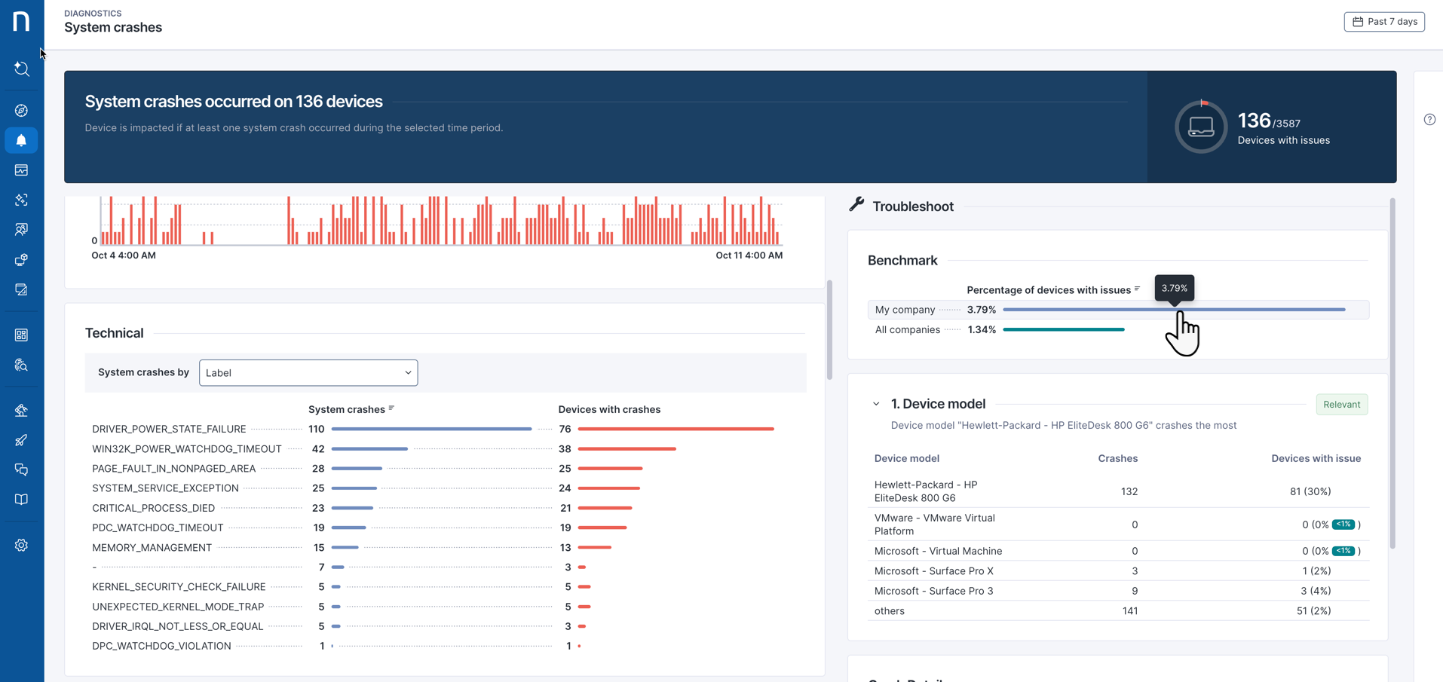Collapse the Device model section
The image size is (1443, 682).
876,405
